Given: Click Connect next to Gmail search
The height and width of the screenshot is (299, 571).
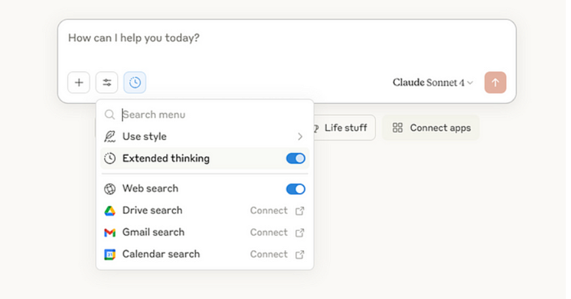Looking at the screenshot, I should 268,232.
